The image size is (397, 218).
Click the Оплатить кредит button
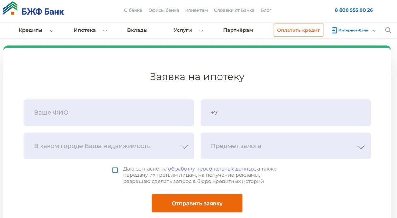[x=298, y=30]
